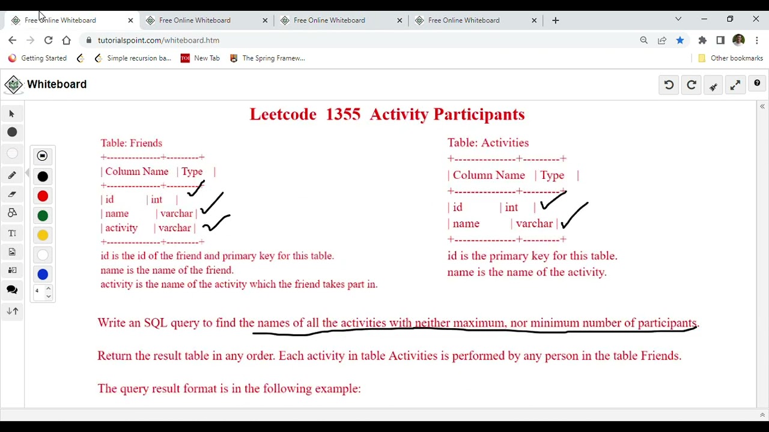Open the shapes tool
This screenshot has height=432, width=769.
12,212
